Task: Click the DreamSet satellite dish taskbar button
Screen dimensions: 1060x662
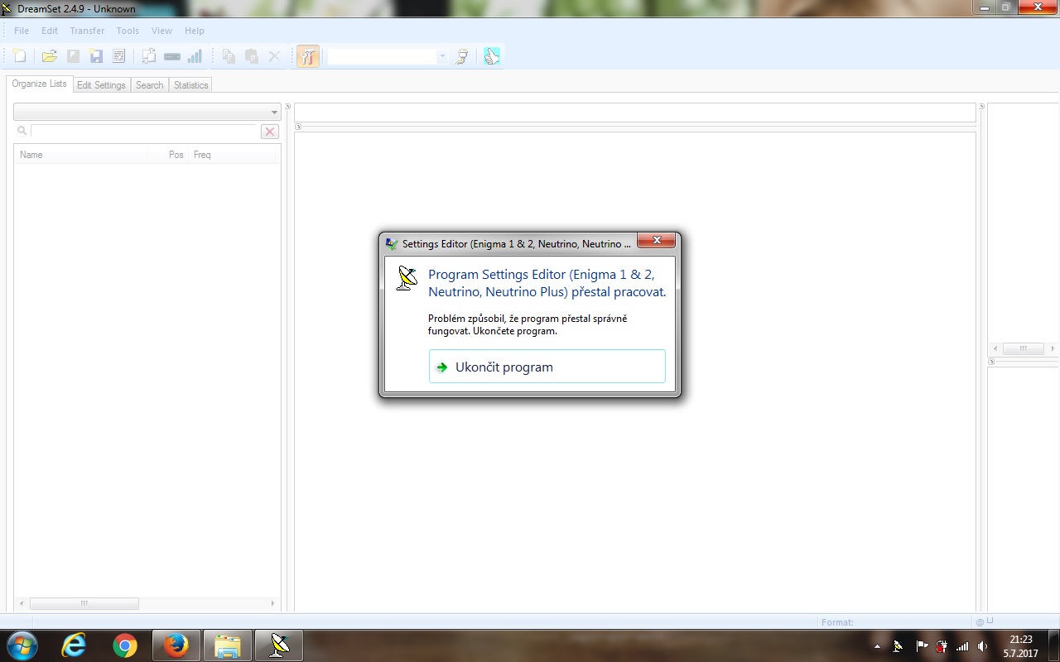Action: 279,645
